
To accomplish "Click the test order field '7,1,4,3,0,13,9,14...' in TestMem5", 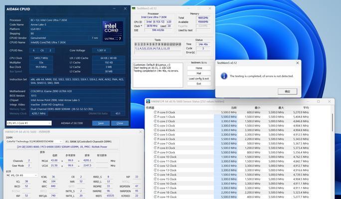I will click(158, 49).
